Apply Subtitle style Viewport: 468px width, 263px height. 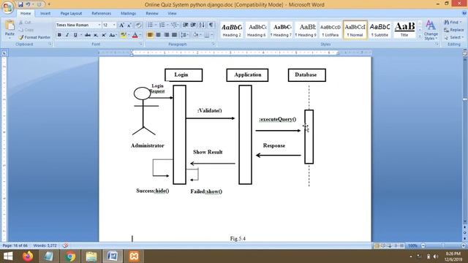380,30
